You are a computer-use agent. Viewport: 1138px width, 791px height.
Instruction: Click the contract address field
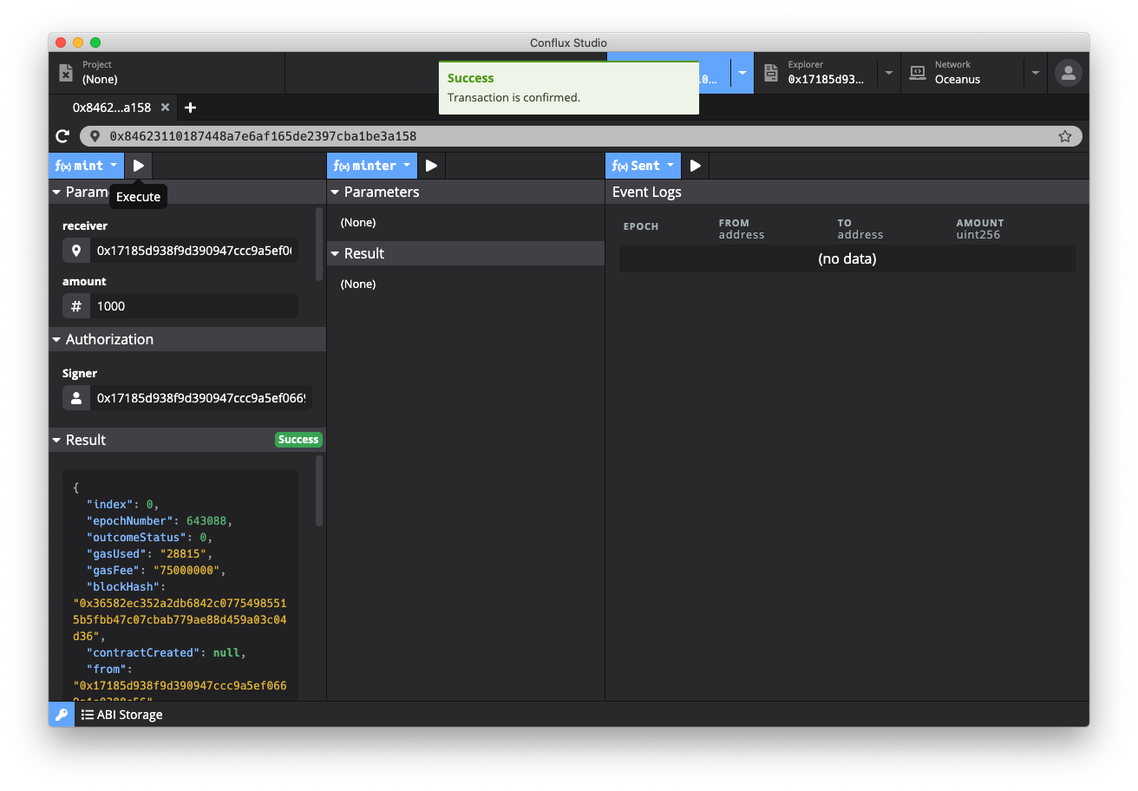coord(581,136)
